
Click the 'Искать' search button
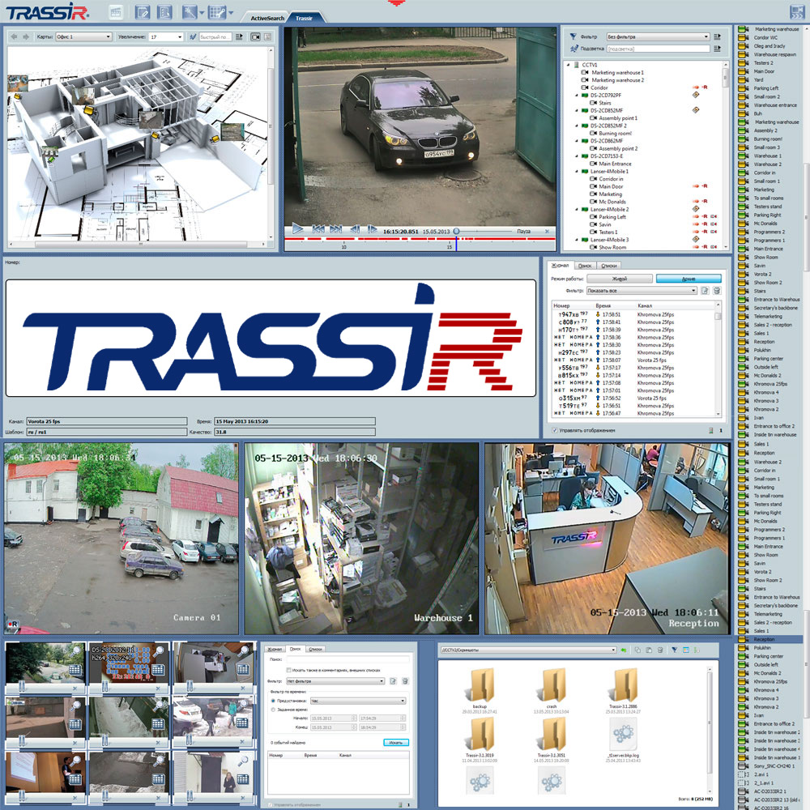pyautogui.click(x=396, y=742)
